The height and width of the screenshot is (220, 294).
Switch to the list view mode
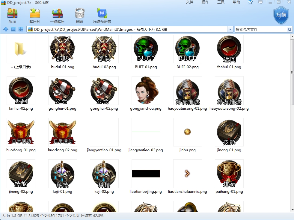point(13,29)
